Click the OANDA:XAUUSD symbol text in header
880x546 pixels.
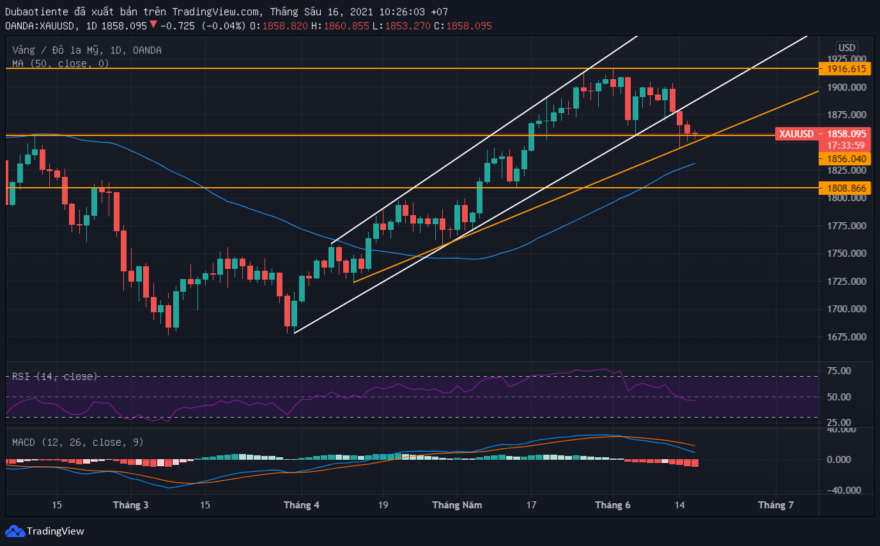[42, 26]
